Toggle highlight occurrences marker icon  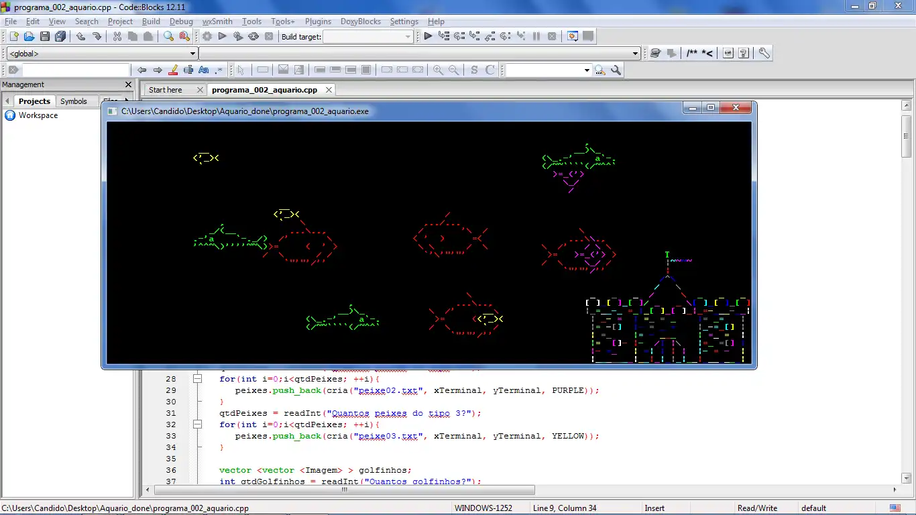(173, 70)
